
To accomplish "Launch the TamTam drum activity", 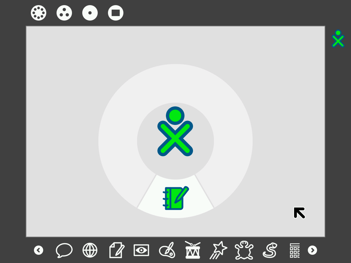I will coord(193,250).
